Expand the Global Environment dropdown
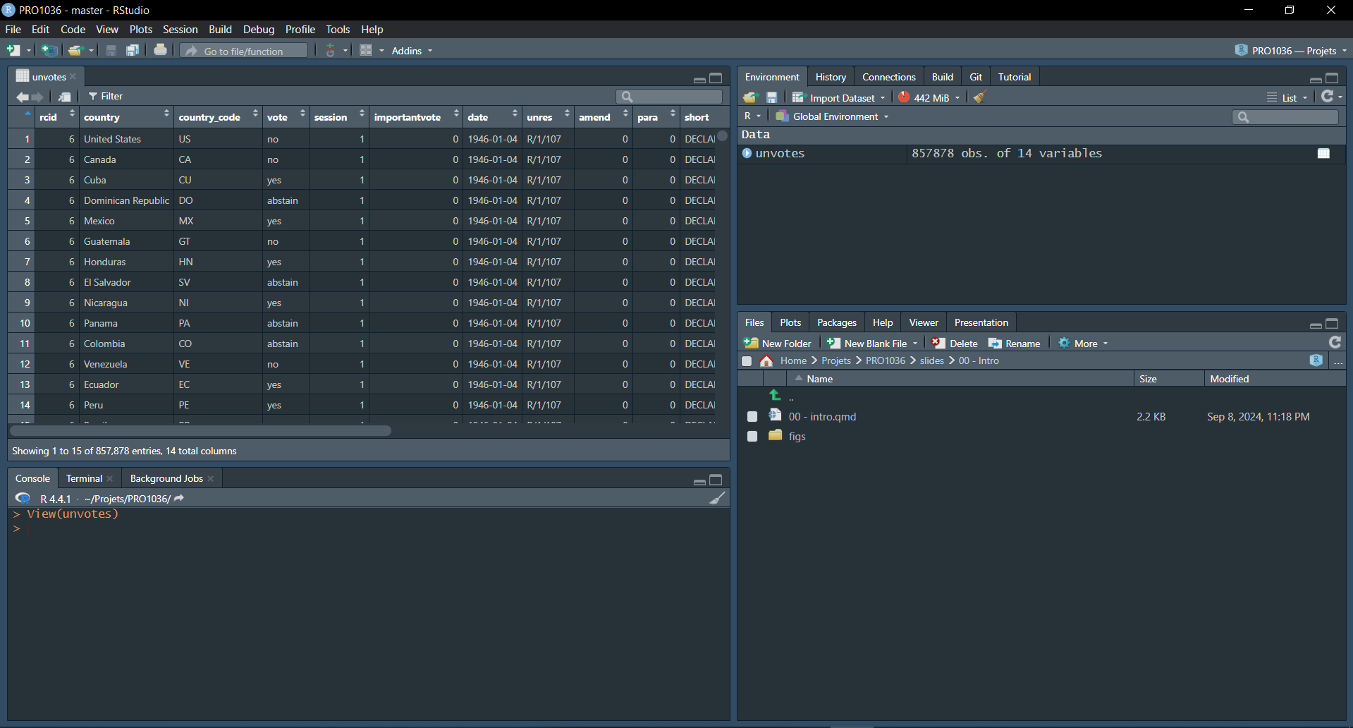The height and width of the screenshot is (728, 1353). coord(832,116)
